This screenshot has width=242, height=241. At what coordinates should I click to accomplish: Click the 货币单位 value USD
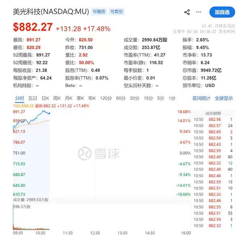pyautogui.click(x=210, y=85)
